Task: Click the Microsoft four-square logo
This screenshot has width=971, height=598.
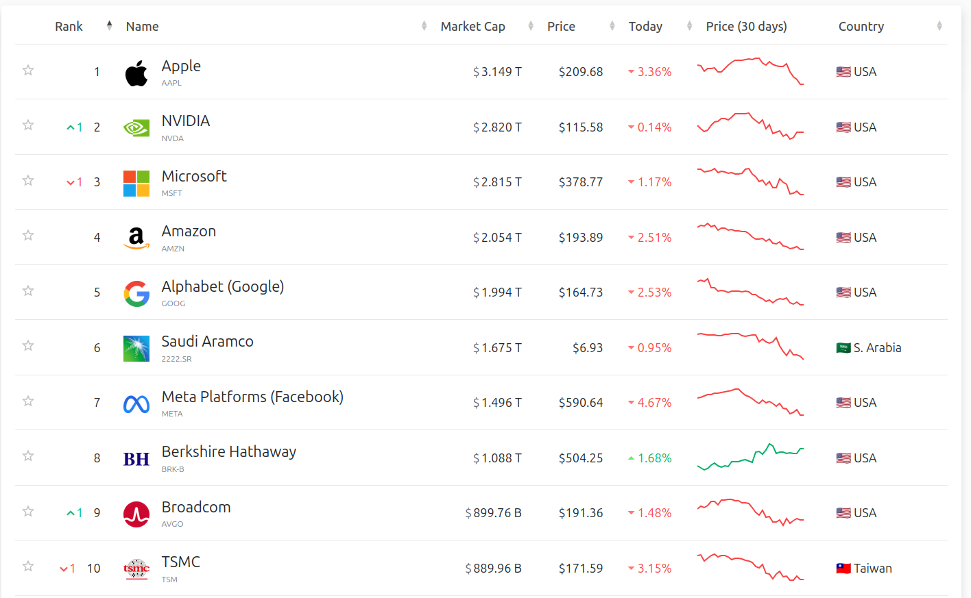Action: click(136, 183)
